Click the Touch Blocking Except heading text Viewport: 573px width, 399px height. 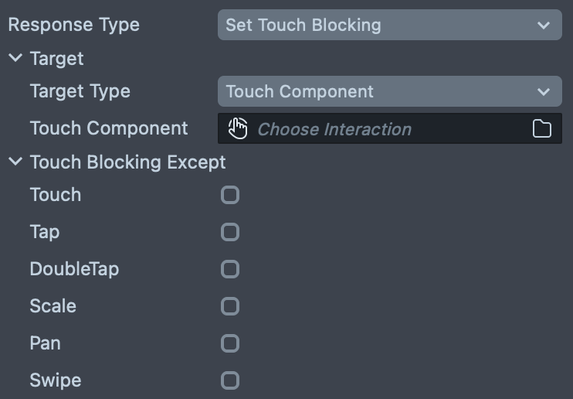(x=127, y=162)
